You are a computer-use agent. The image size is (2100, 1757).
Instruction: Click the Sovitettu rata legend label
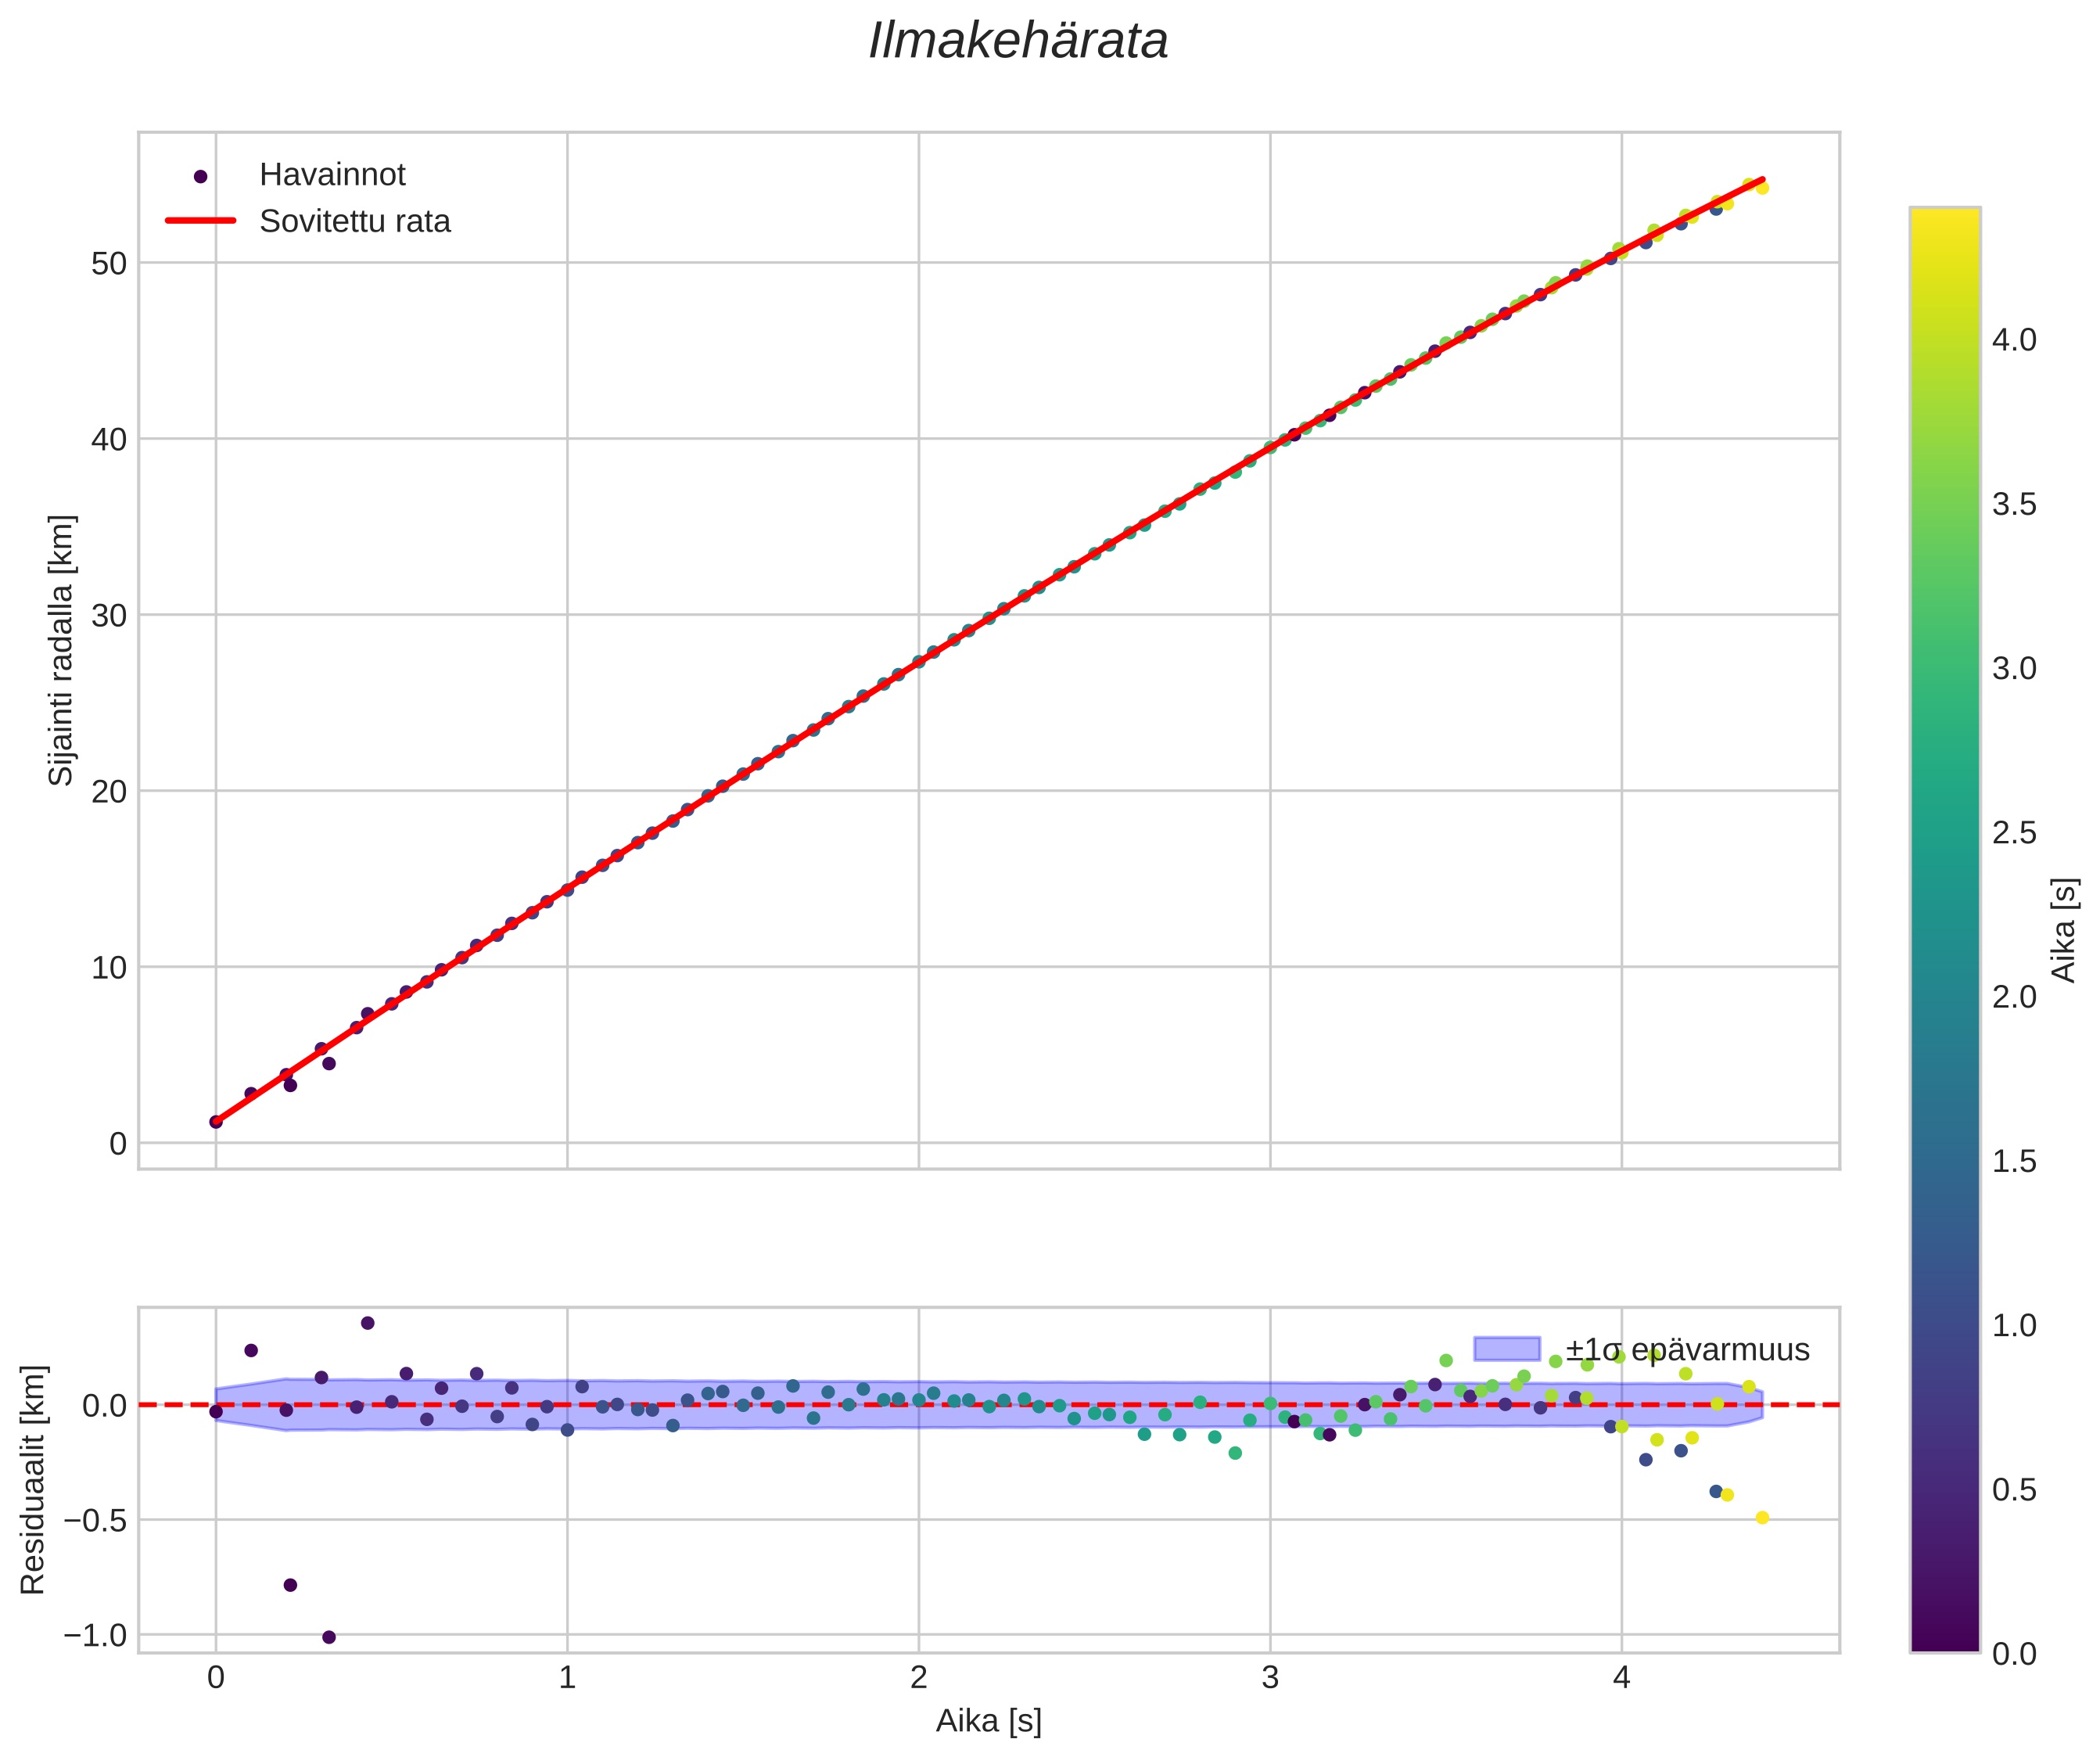click(x=355, y=221)
